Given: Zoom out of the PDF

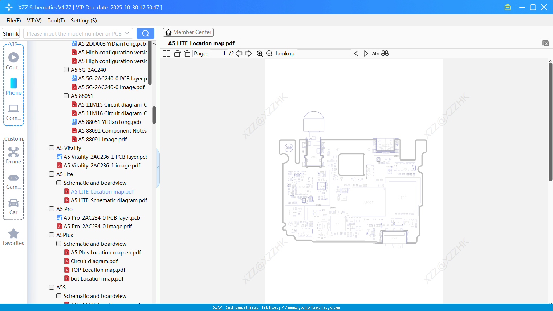Looking at the screenshot, I should [269, 54].
